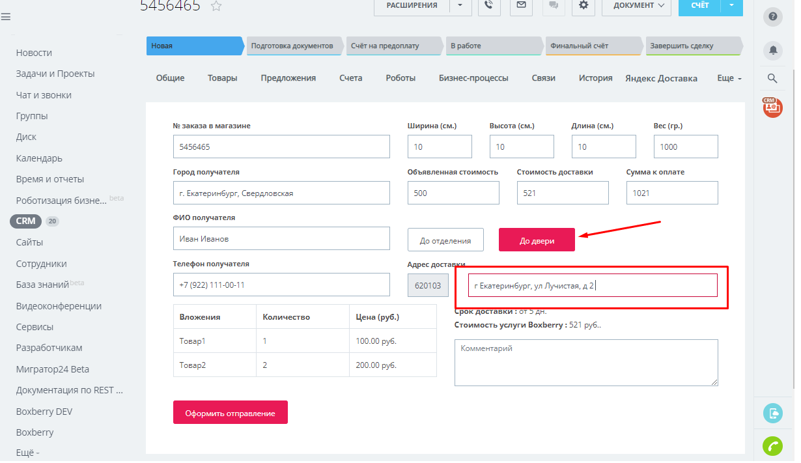Click Оформить отправление button
Screen dimensions: 801x463
231,413
